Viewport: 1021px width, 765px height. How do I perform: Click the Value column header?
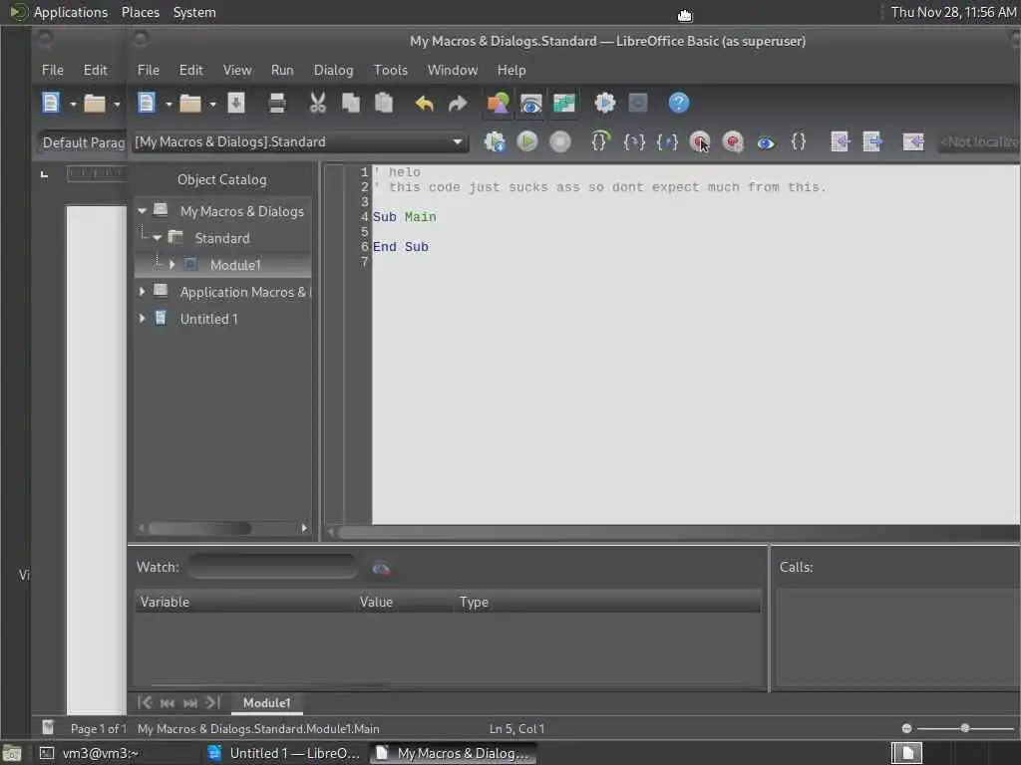point(405,602)
